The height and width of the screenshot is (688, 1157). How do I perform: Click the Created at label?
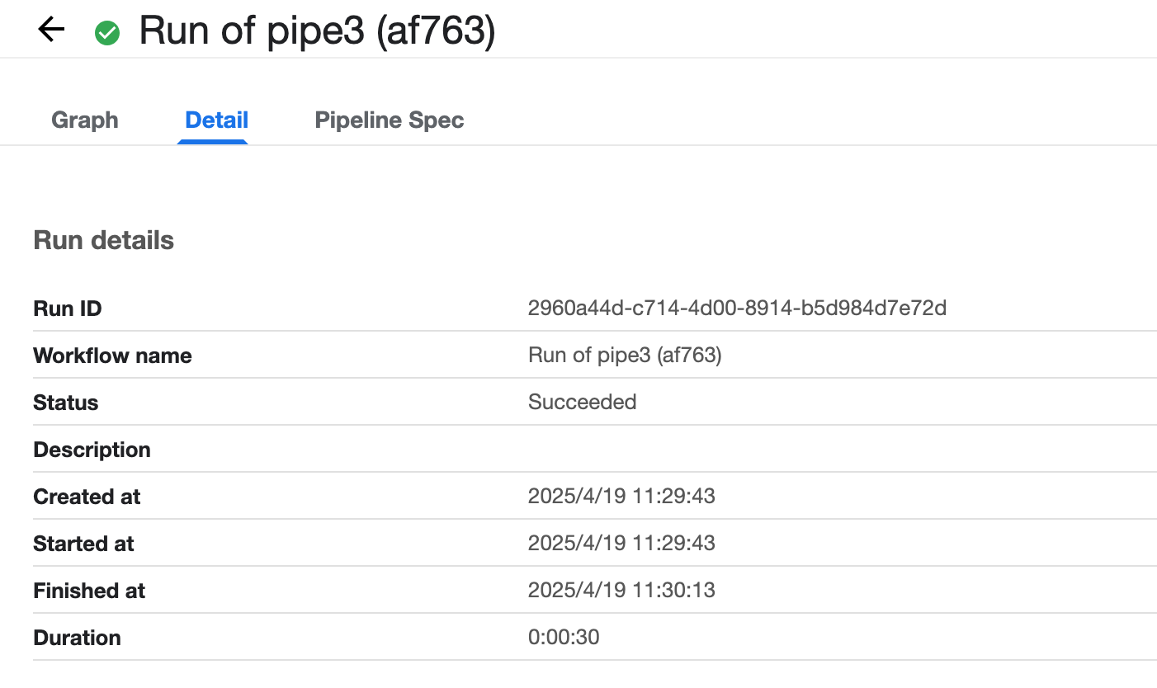[x=87, y=497]
